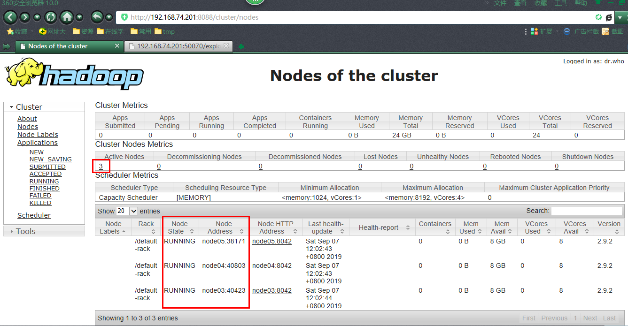This screenshot has width=628, height=326.
Task: Open the Show entries count dropdown
Action: point(127,211)
